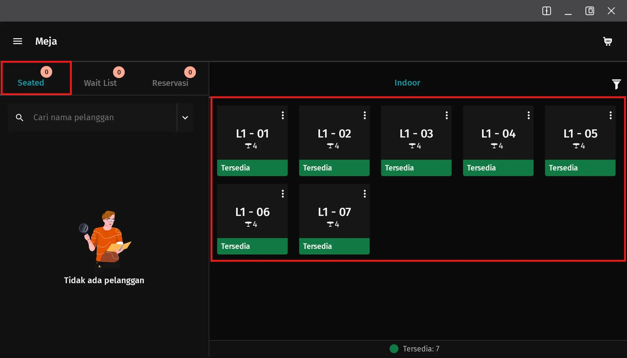Expand the customer search dropdown chevron
Viewport: 627px width, 358px height.
coord(185,118)
